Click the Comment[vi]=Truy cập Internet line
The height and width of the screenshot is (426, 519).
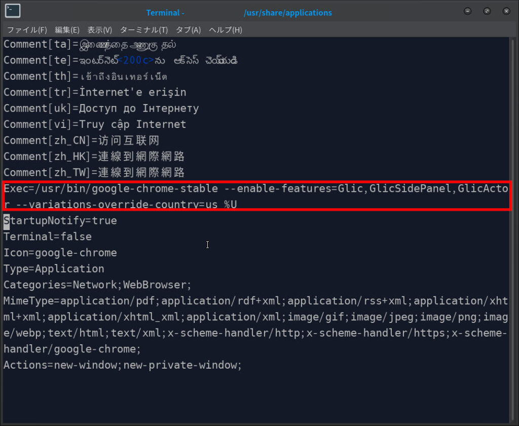click(95, 124)
